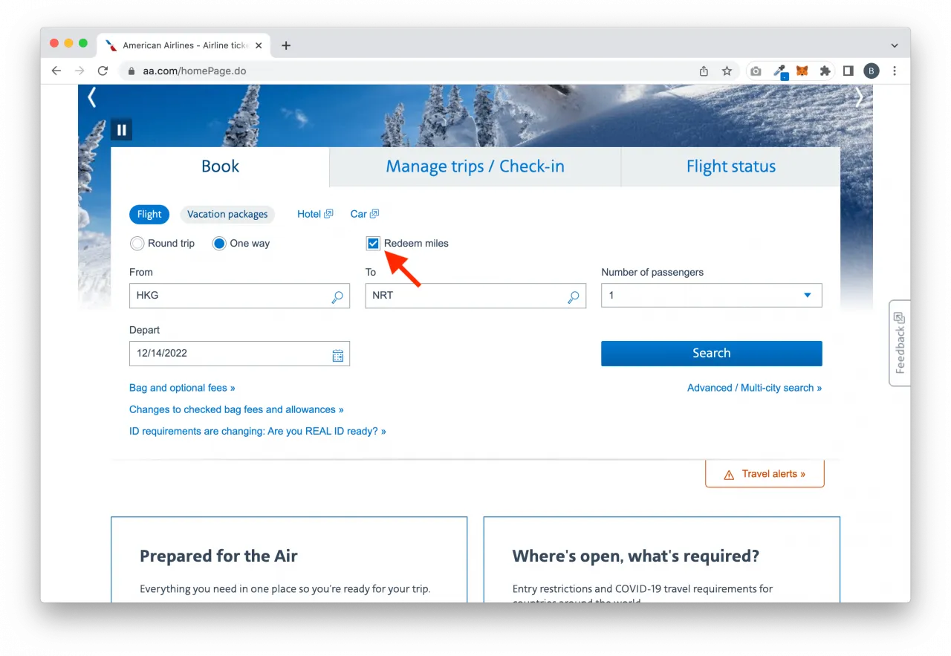This screenshot has height=656, width=951.
Task: Bookmark this page with the star icon
Action: (x=727, y=71)
